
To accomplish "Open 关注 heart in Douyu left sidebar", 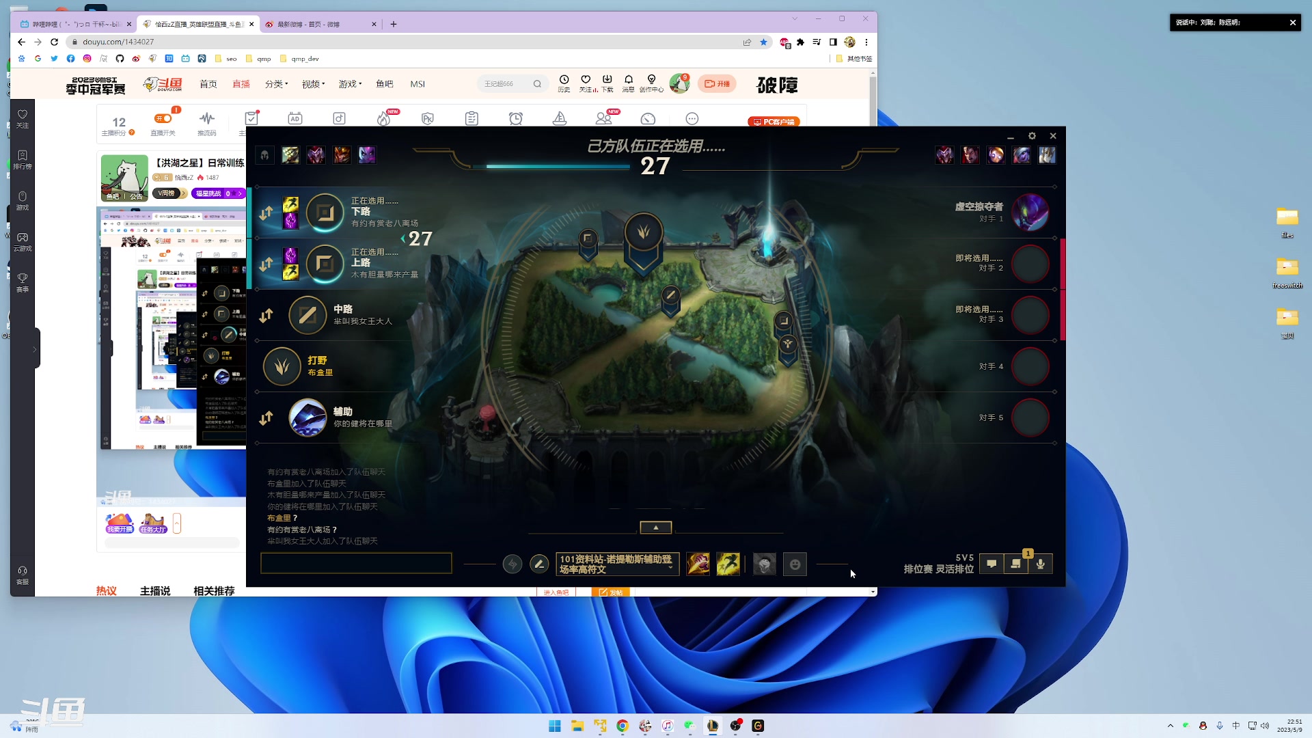I will coord(23,119).
